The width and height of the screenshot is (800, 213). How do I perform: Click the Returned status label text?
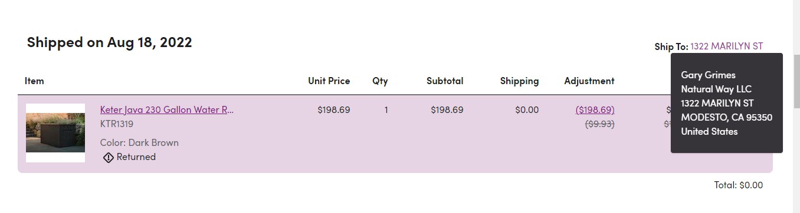(x=136, y=157)
